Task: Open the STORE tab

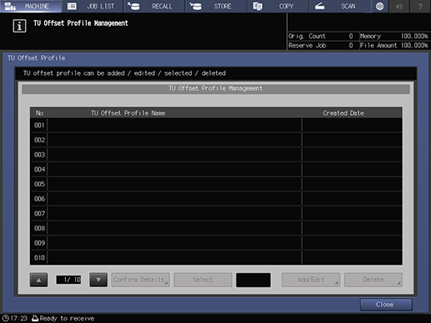Action: (216, 6)
